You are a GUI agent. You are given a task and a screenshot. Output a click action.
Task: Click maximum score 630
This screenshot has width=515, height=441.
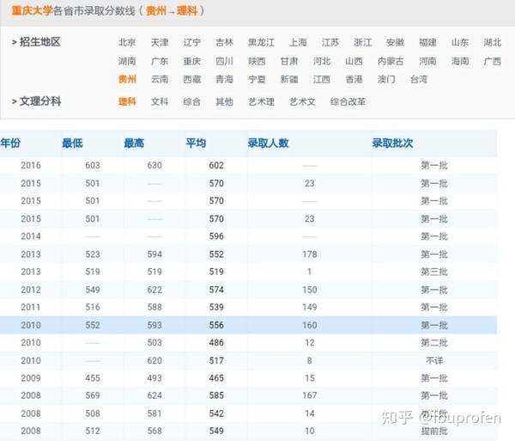coord(154,165)
